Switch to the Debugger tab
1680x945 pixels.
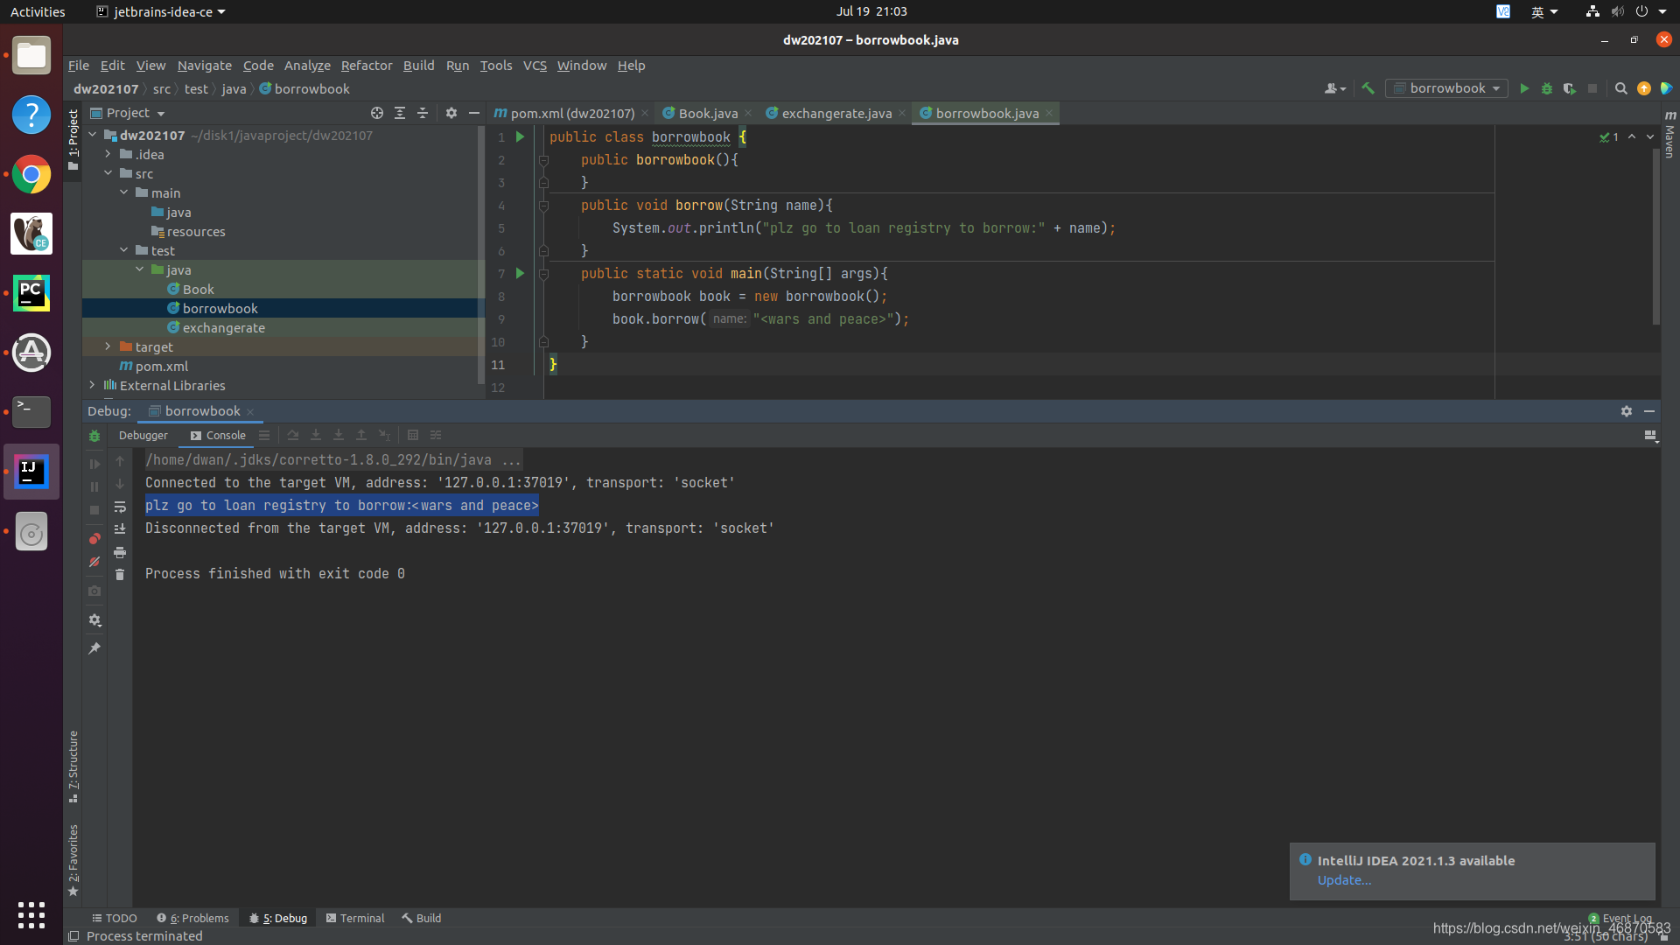pos(143,436)
